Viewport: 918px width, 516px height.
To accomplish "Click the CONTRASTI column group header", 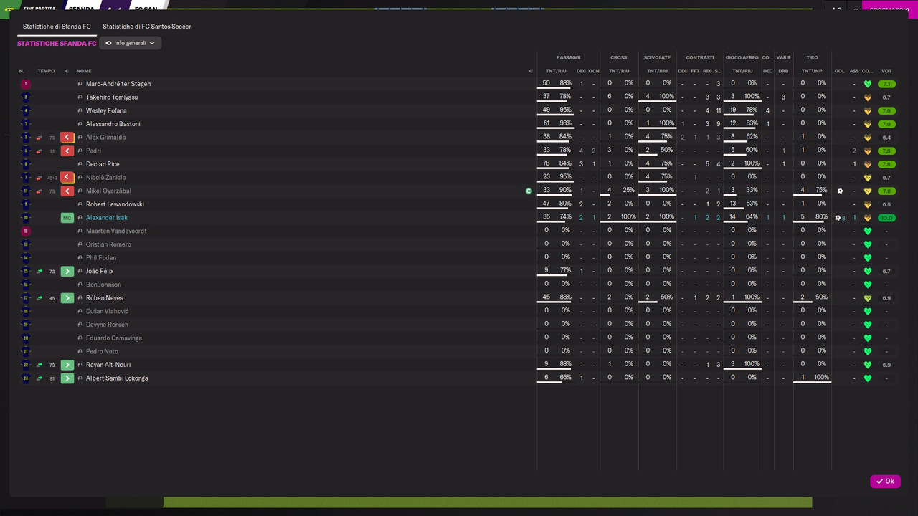I will click(x=700, y=57).
